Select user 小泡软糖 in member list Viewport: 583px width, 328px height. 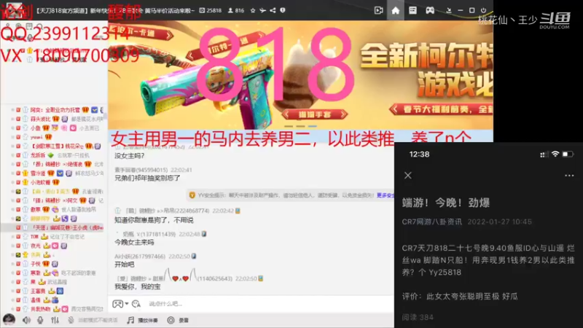[x=40, y=182]
